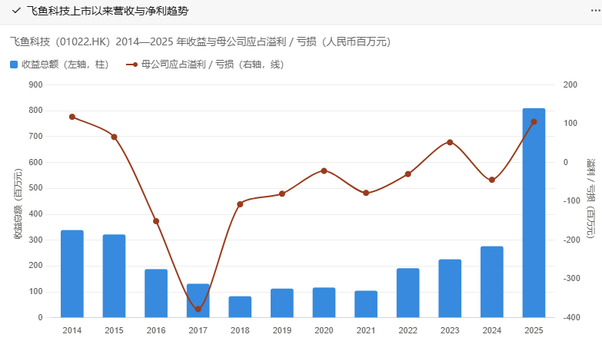Select the 2016 profit line data point
Screen dimensions: 602x341
[156, 221]
